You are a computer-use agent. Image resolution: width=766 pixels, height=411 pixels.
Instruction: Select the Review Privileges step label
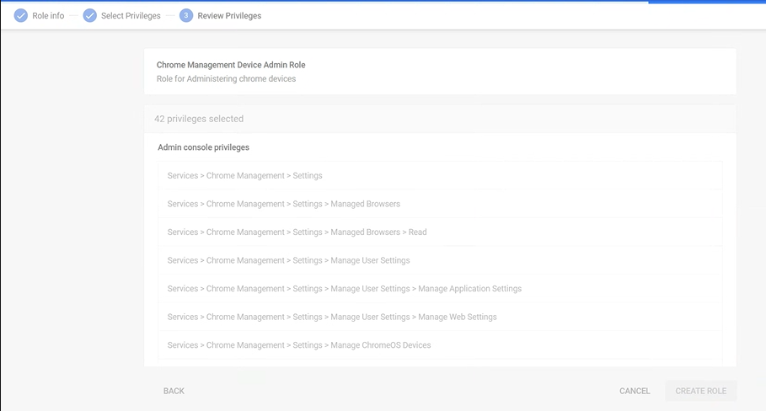(229, 15)
